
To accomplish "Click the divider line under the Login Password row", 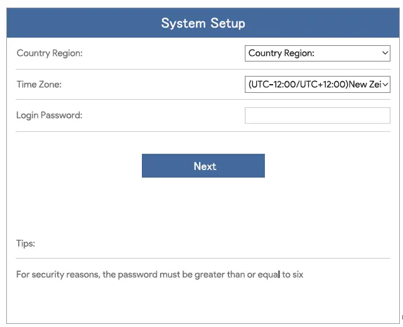I will (203, 131).
